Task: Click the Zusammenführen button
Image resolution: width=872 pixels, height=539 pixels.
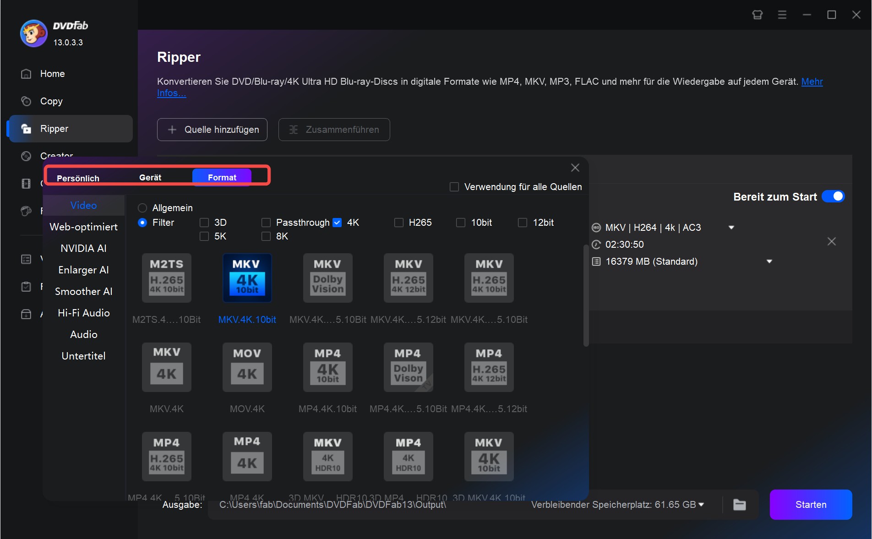Action: 334,130
